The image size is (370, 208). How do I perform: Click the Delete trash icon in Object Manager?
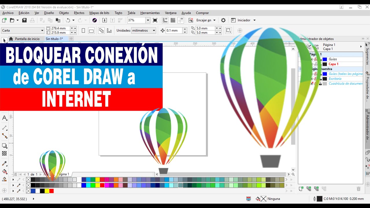click(x=358, y=189)
